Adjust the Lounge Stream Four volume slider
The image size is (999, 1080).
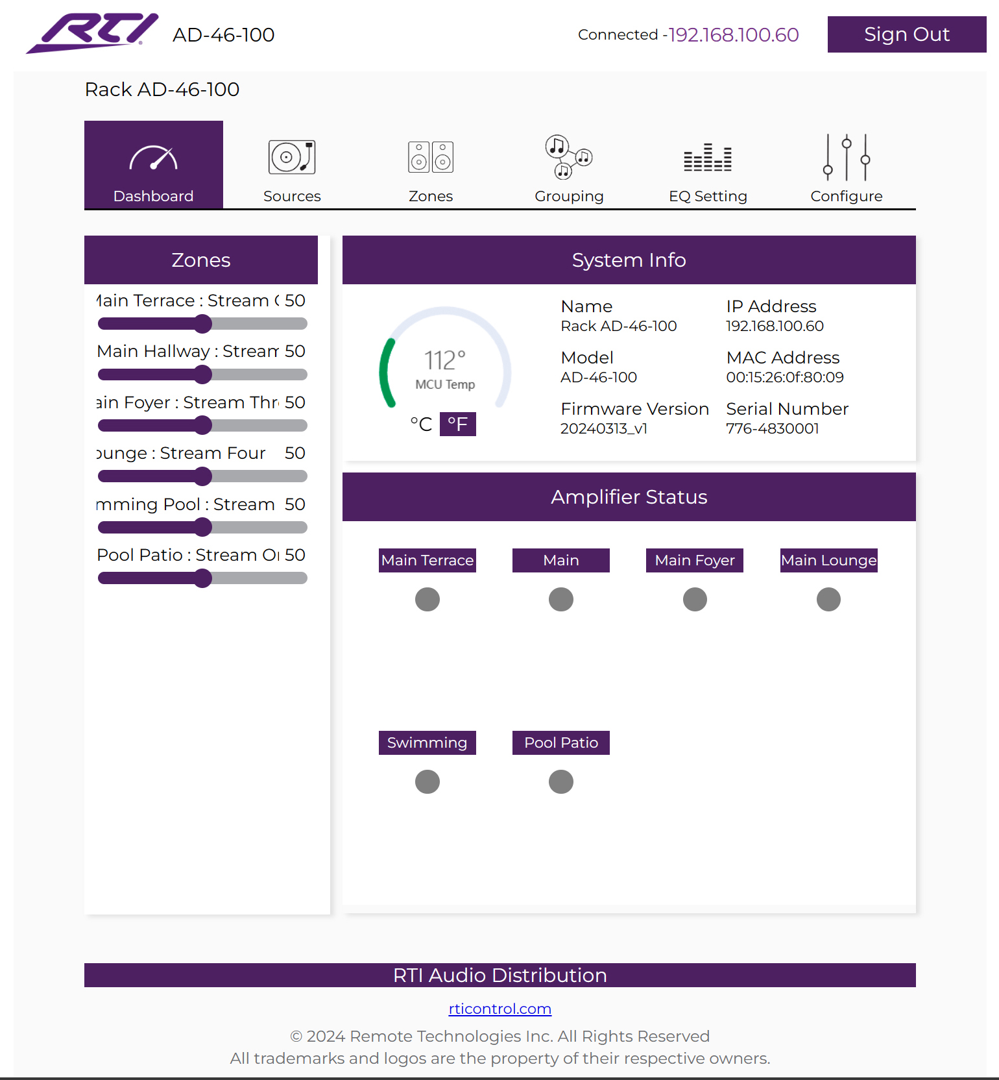202,476
